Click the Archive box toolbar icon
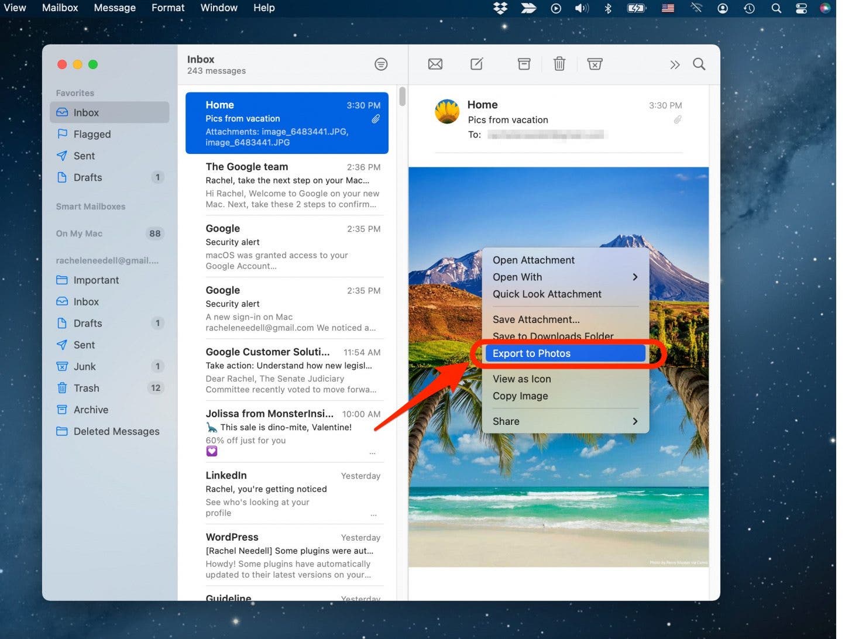 pos(524,64)
